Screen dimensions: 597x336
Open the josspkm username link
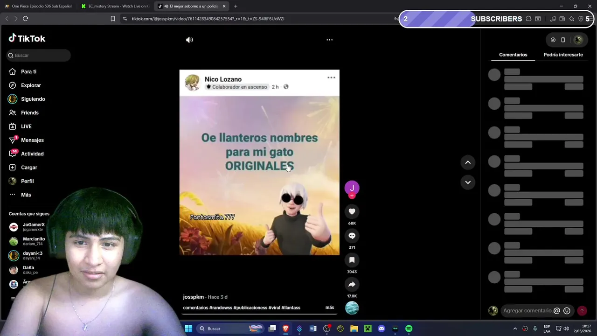(193, 297)
